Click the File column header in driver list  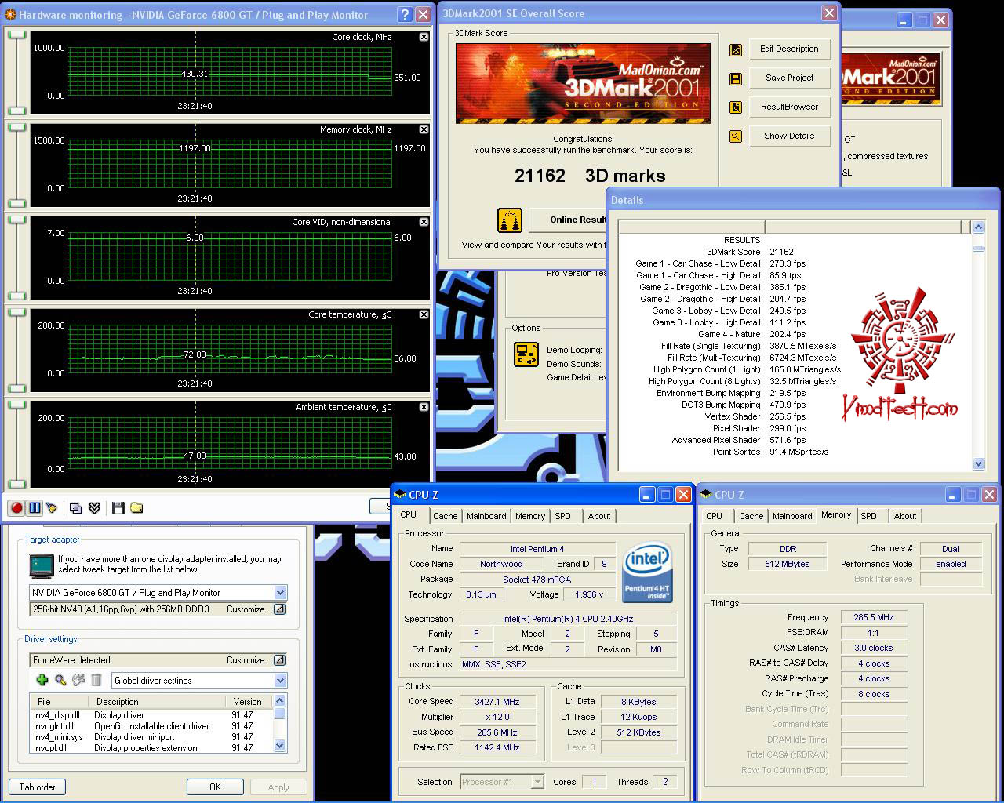[60, 701]
